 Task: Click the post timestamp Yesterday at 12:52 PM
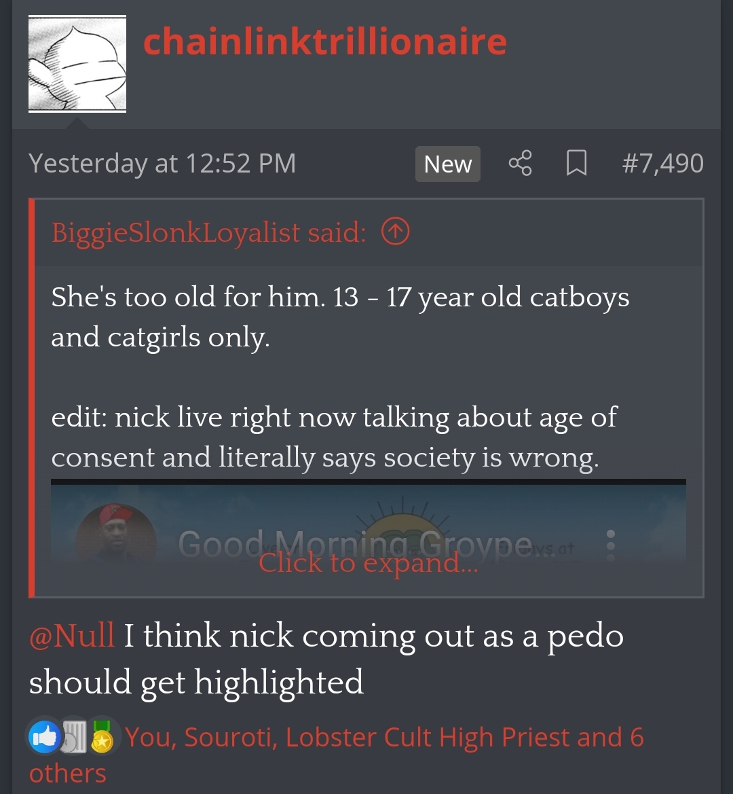(162, 163)
